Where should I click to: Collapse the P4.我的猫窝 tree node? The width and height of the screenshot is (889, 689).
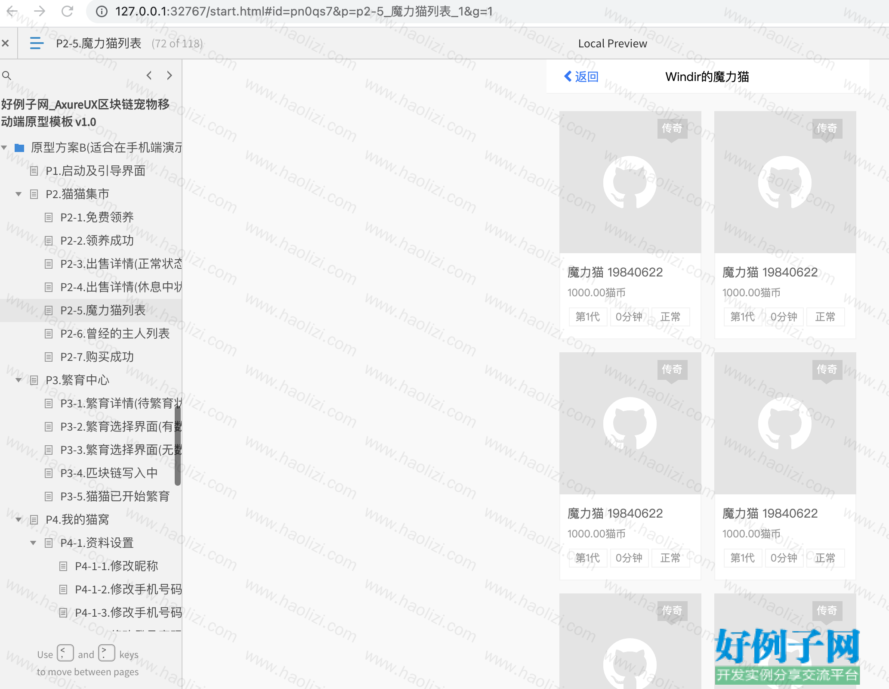pos(19,520)
